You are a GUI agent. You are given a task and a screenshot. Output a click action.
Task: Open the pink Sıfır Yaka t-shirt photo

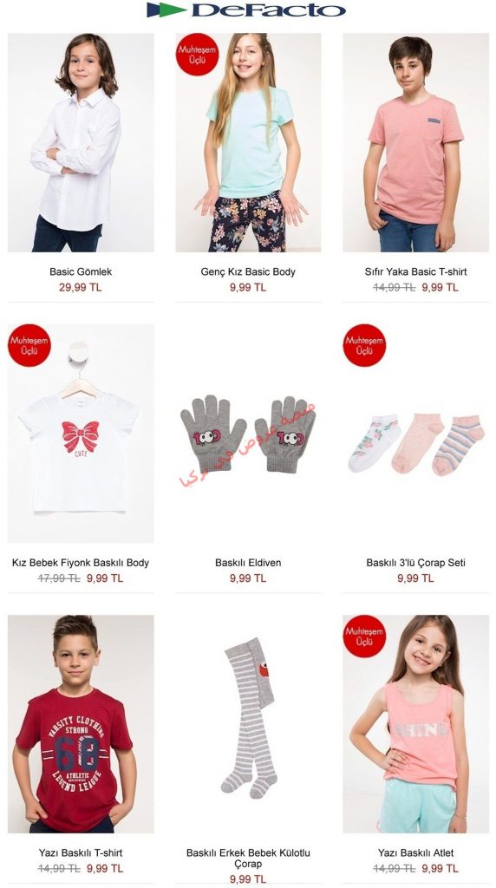pyautogui.click(x=415, y=142)
